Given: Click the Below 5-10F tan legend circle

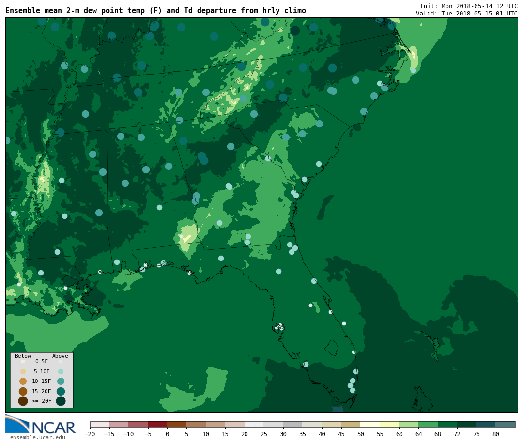Looking at the screenshot, I should (x=23, y=372).
